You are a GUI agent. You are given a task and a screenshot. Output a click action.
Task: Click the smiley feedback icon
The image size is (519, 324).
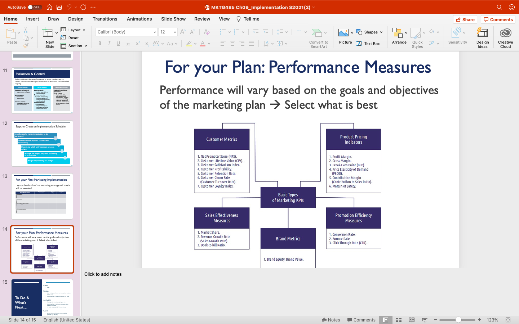coord(511,7)
